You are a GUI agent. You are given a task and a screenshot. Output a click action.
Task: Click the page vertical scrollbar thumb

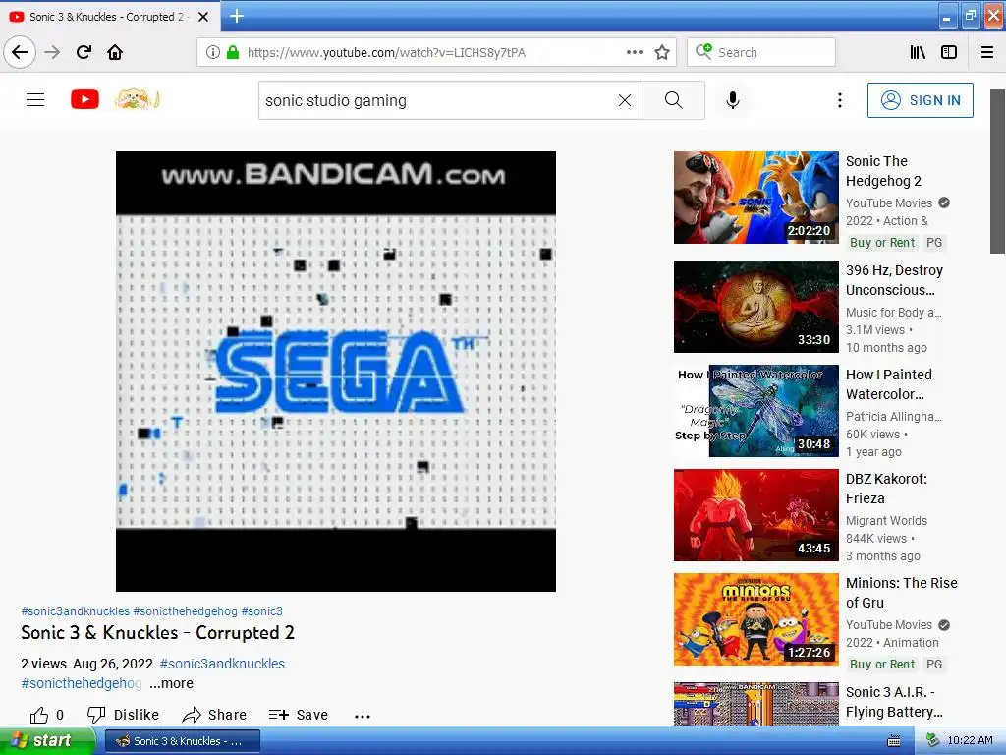(x=997, y=171)
